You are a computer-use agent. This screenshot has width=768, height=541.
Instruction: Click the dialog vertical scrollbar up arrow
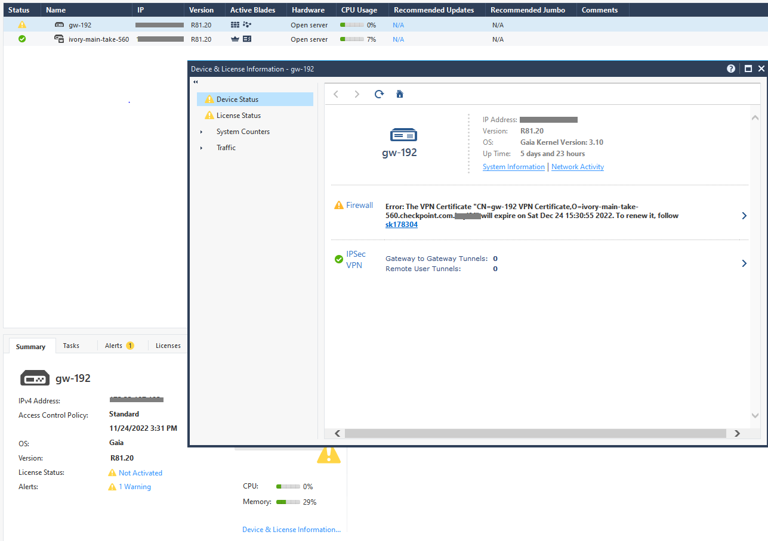[x=755, y=118]
